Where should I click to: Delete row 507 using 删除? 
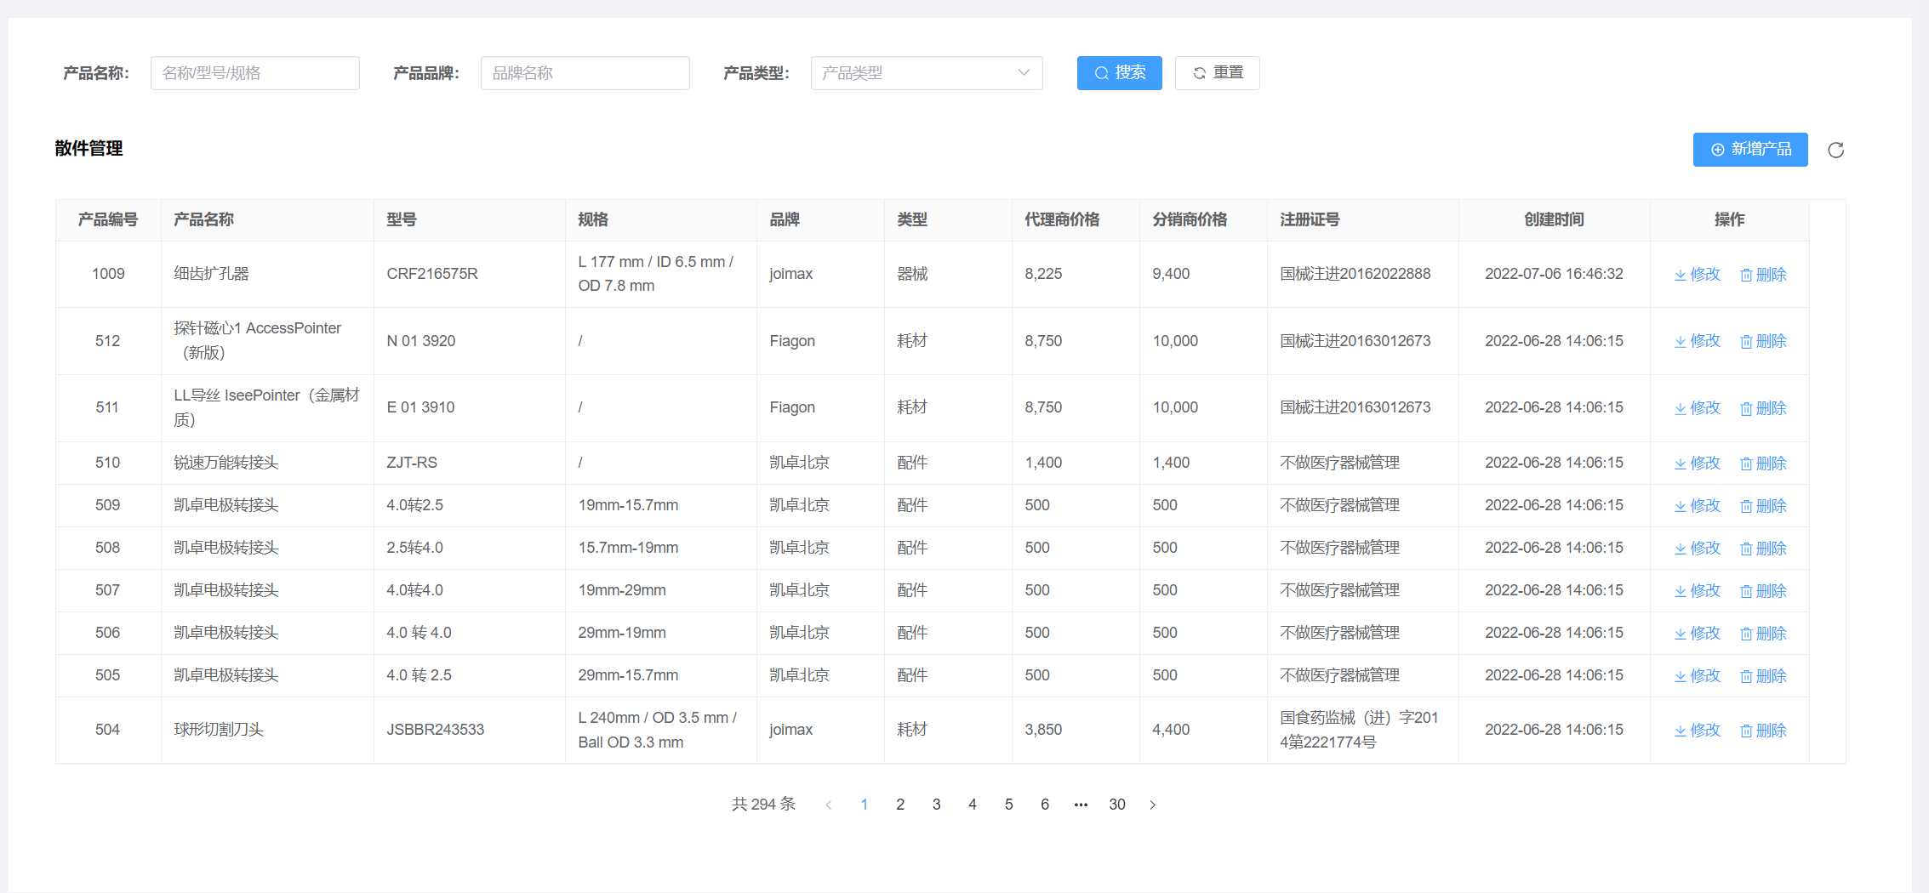coord(1763,591)
